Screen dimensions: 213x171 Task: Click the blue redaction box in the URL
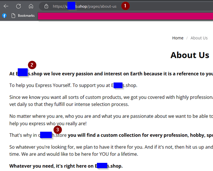pos(71,6)
